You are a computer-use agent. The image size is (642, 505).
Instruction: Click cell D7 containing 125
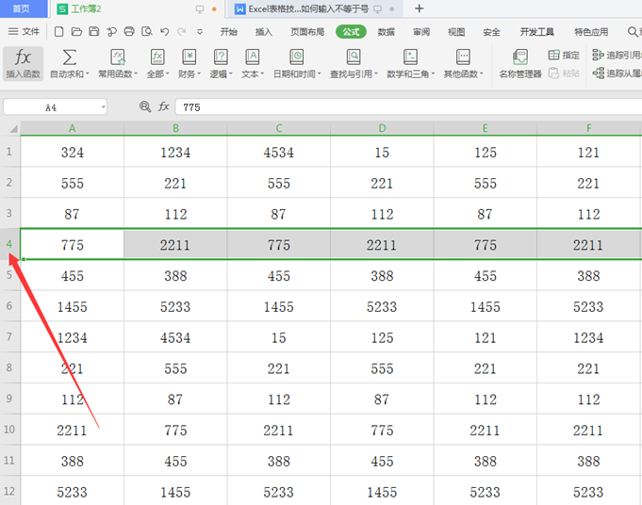382,337
